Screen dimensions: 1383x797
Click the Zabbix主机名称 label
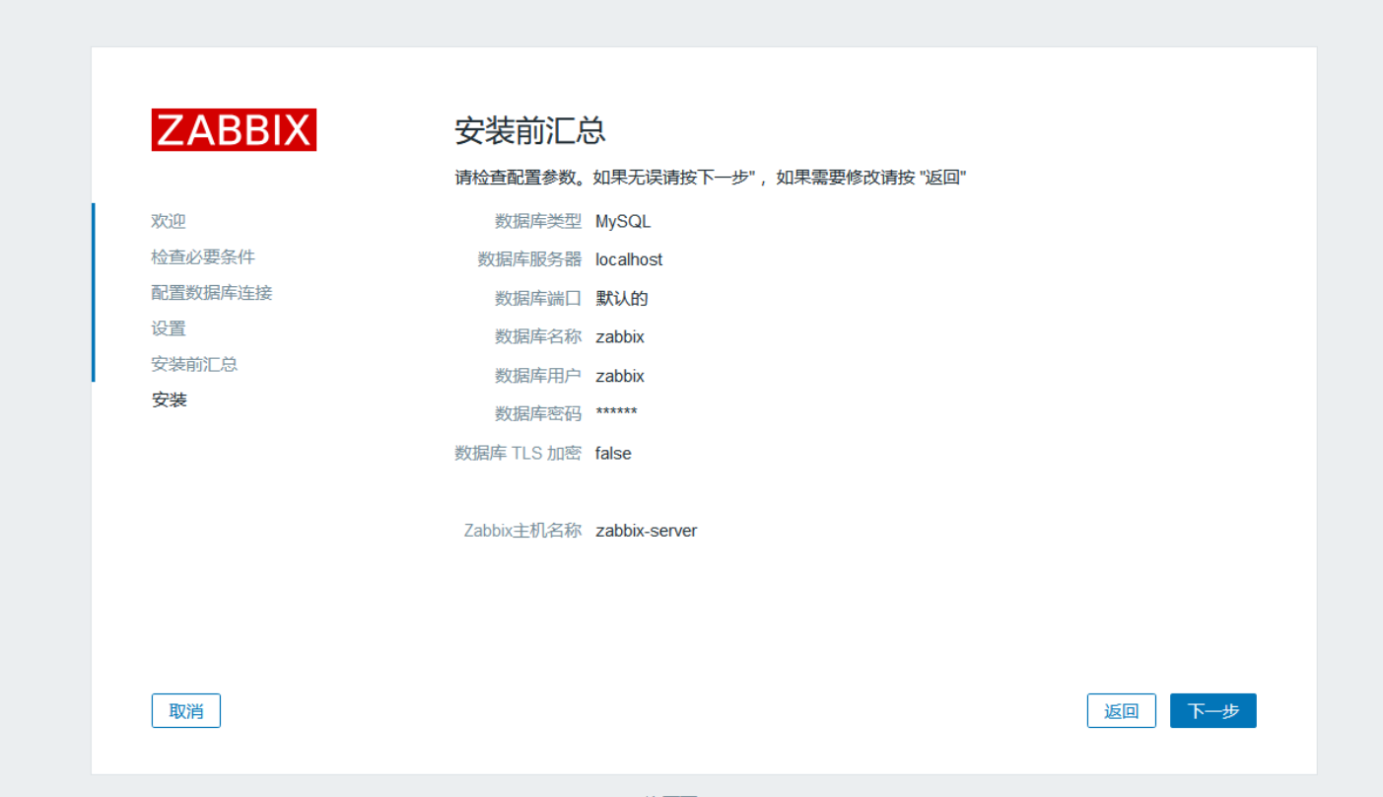[523, 531]
